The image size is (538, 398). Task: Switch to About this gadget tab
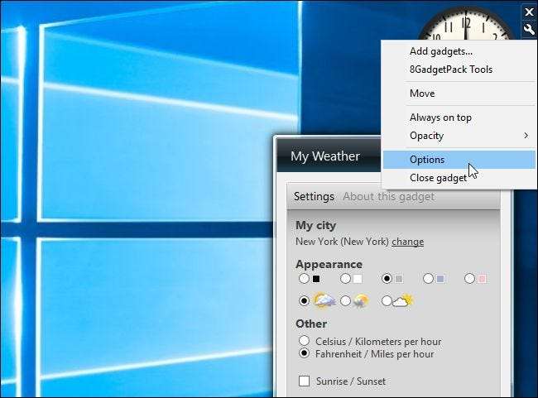click(x=388, y=197)
